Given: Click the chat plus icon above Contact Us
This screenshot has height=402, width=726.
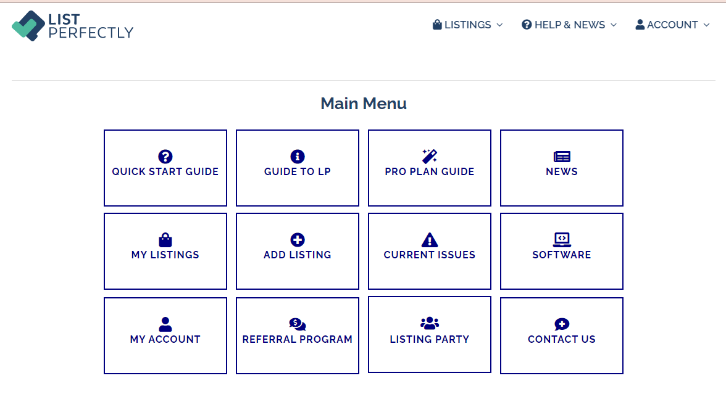Looking at the screenshot, I should [562, 324].
